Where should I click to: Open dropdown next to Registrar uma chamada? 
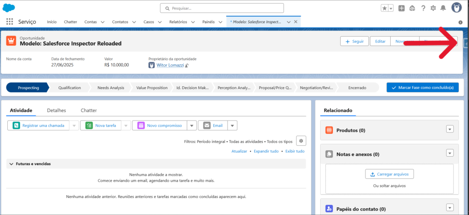click(x=74, y=126)
